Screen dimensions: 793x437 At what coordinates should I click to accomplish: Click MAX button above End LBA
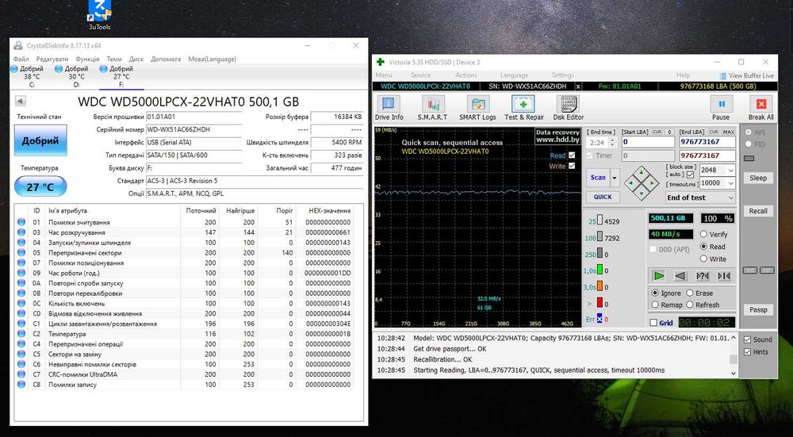(728, 132)
